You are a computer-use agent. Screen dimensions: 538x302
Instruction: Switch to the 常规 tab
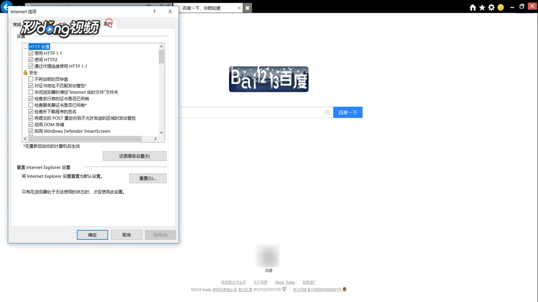(x=17, y=25)
